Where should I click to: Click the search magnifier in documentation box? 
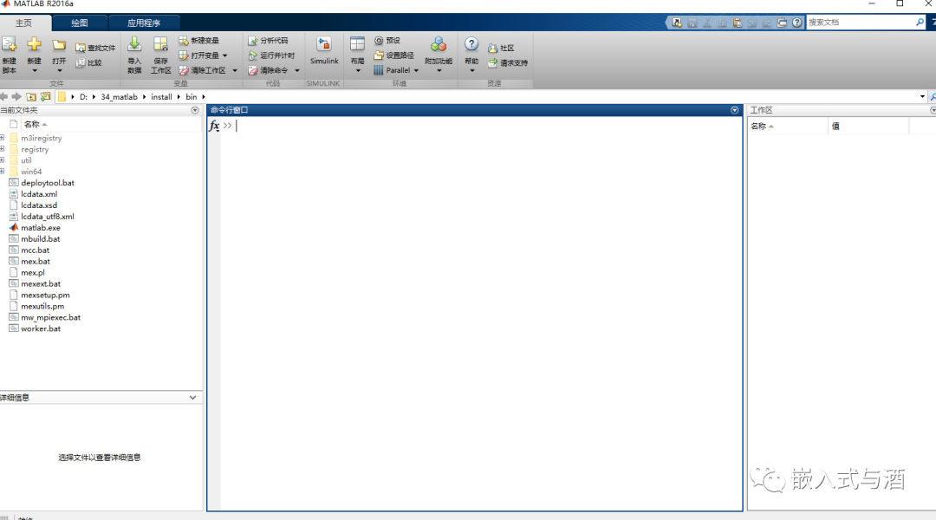(x=920, y=22)
